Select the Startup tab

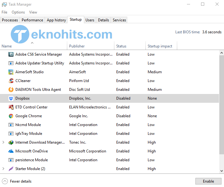pyautogui.click(x=76, y=19)
